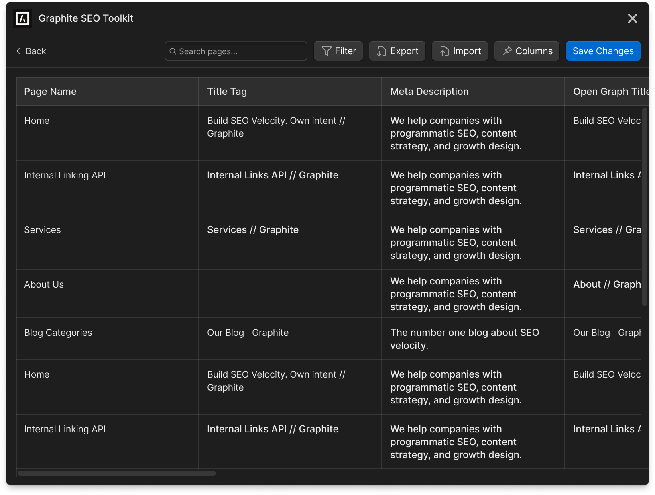
Task: Click the Graphite logo icon
Action: click(22, 18)
